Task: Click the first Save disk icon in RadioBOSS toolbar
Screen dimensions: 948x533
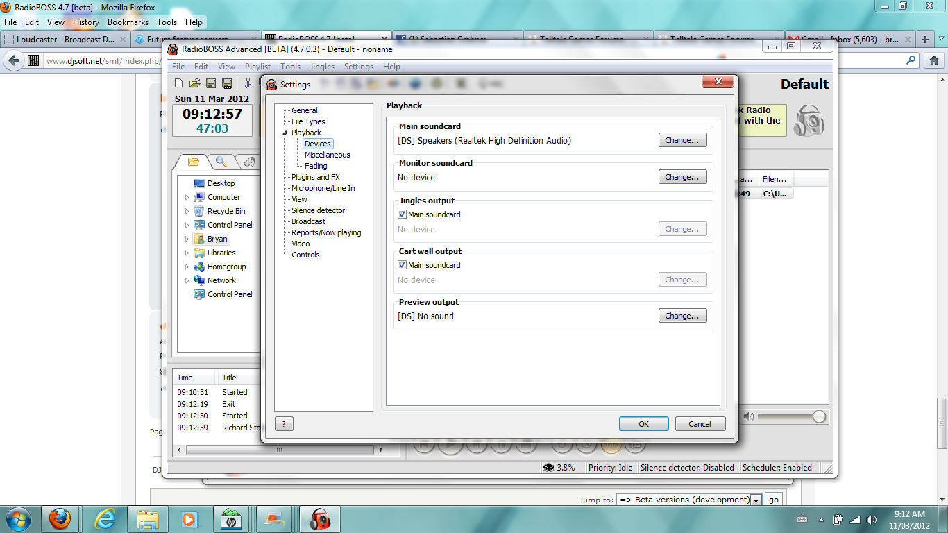Action: (x=211, y=83)
